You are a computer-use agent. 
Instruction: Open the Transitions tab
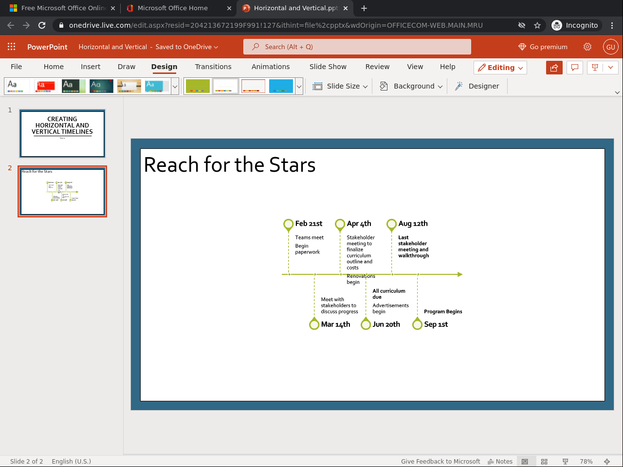(213, 67)
